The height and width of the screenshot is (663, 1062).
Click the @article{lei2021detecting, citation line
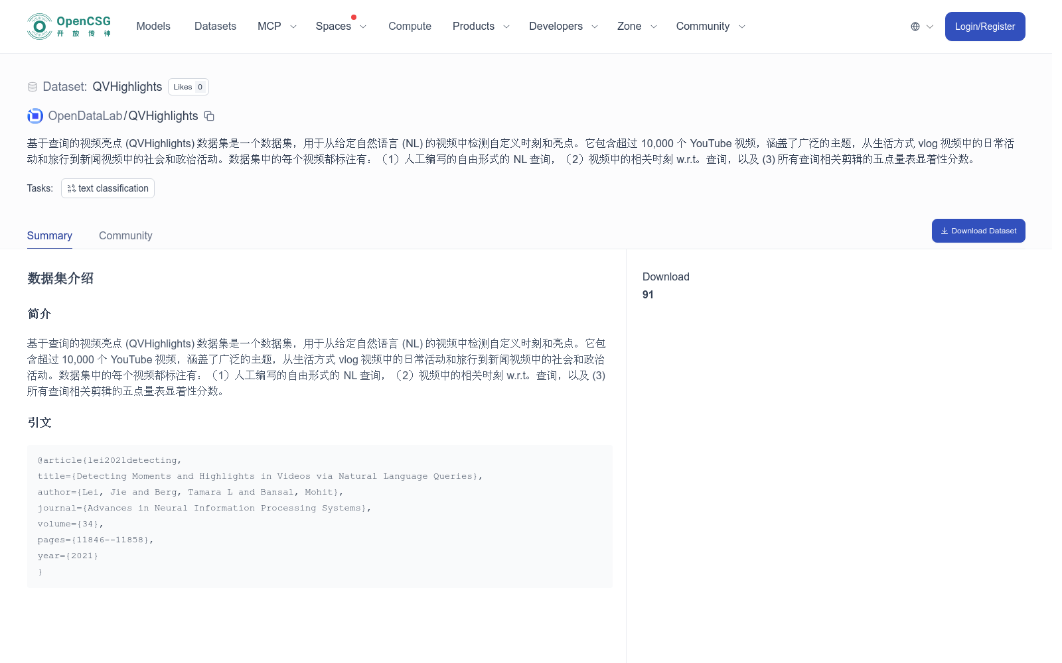pos(110,460)
